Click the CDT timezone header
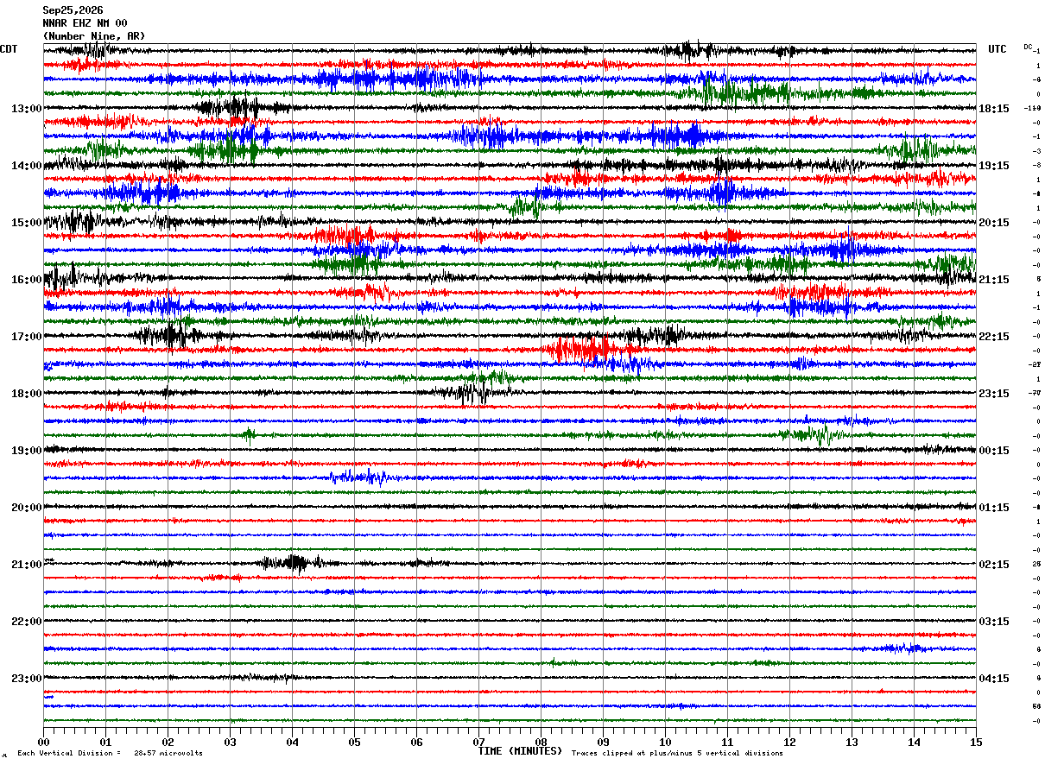The width and height of the screenshot is (1045, 765). (x=9, y=49)
